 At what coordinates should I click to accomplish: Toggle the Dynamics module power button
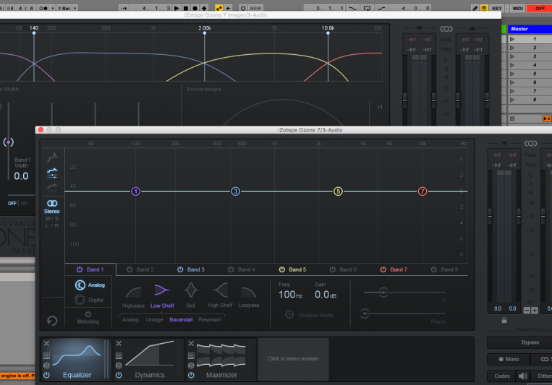click(x=119, y=375)
